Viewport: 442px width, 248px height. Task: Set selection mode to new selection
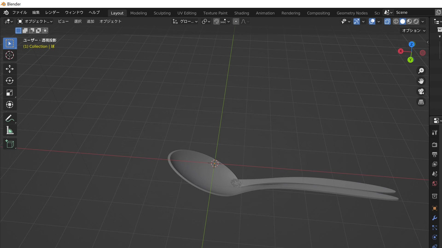coord(18,30)
